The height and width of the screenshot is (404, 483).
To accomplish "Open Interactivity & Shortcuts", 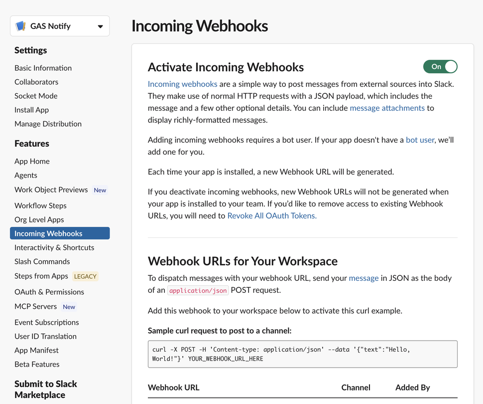I will pyautogui.click(x=54, y=247).
